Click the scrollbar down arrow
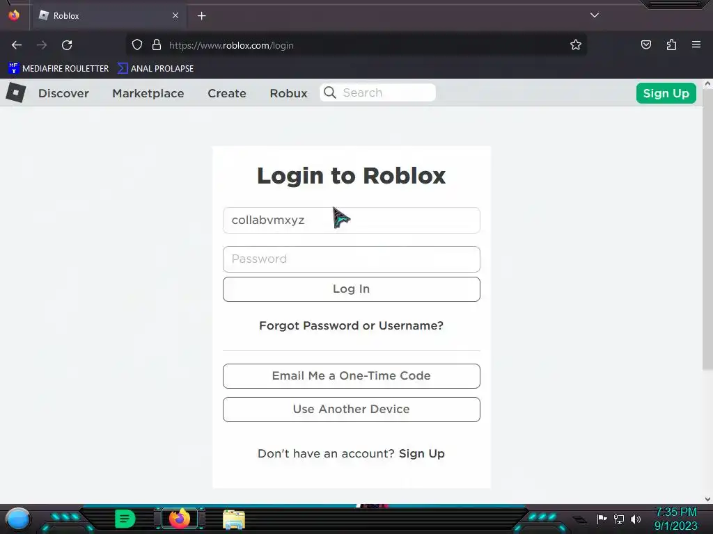This screenshot has width=713, height=534. click(707, 499)
